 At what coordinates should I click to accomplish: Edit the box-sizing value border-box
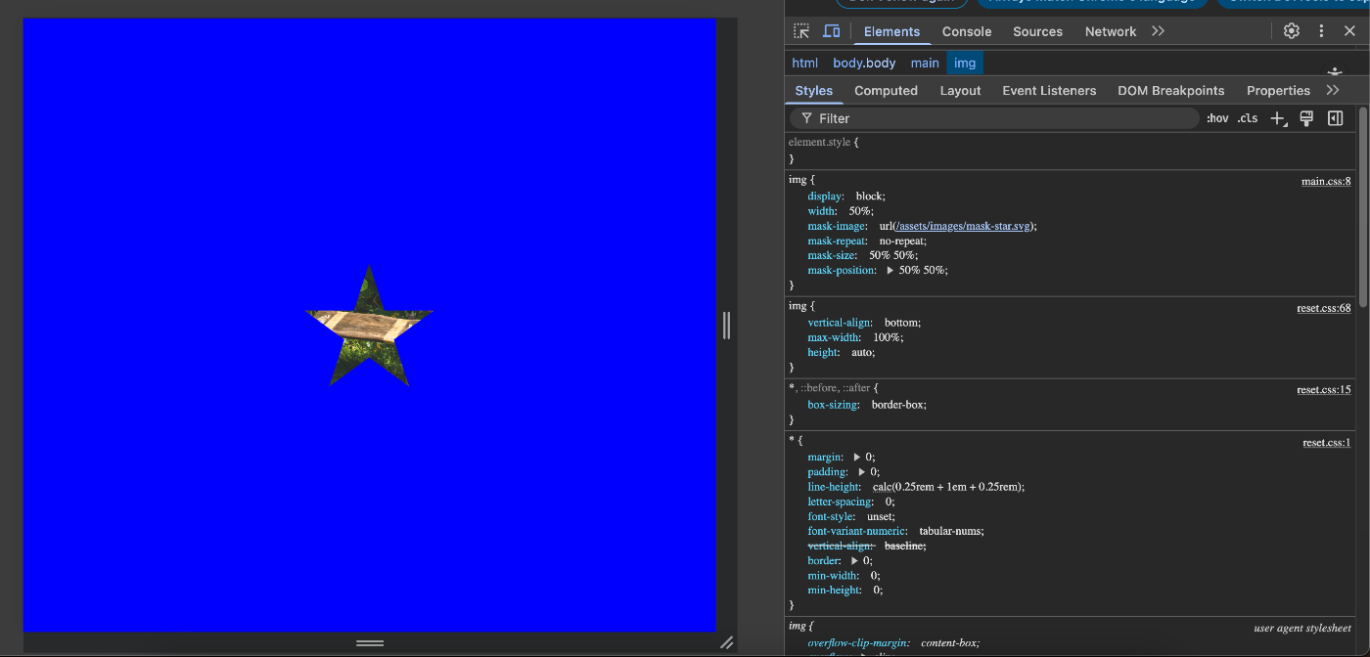(x=898, y=404)
